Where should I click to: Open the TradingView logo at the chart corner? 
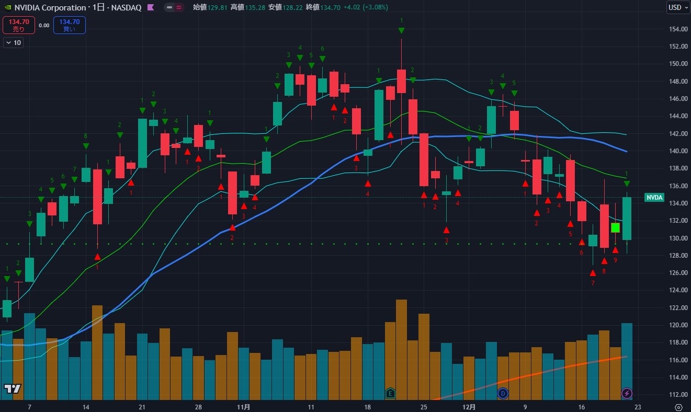coord(13,388)
